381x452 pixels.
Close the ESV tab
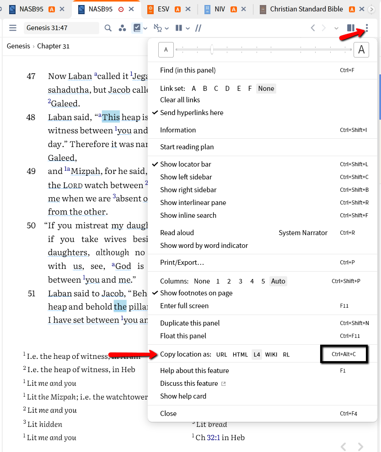[x=188, y=9]
